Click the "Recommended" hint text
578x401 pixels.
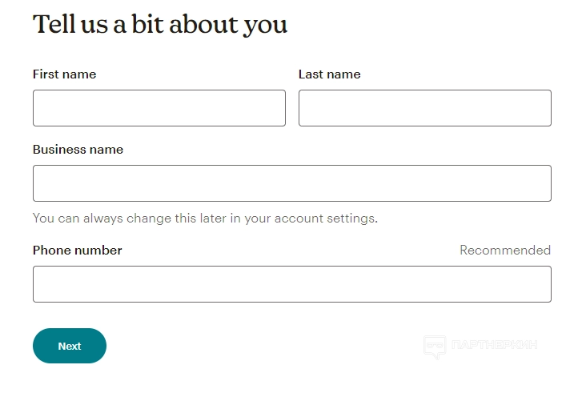click(504, 251)
